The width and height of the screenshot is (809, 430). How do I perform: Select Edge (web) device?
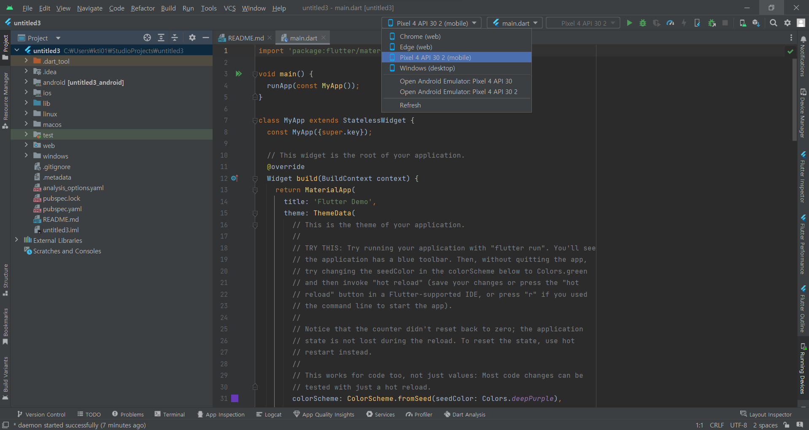click(456, 47)
